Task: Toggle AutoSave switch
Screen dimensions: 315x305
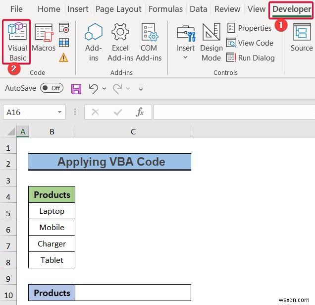Action: [x=52, y=88]
